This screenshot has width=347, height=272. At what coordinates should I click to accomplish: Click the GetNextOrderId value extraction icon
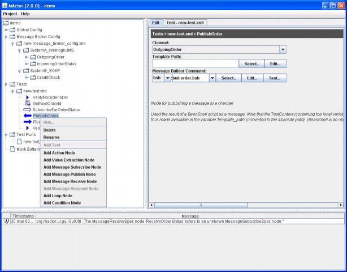coord(28,103)
